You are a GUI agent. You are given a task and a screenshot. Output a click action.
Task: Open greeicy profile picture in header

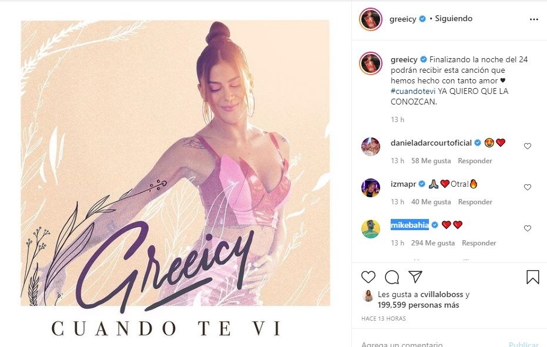coord(371,19)
